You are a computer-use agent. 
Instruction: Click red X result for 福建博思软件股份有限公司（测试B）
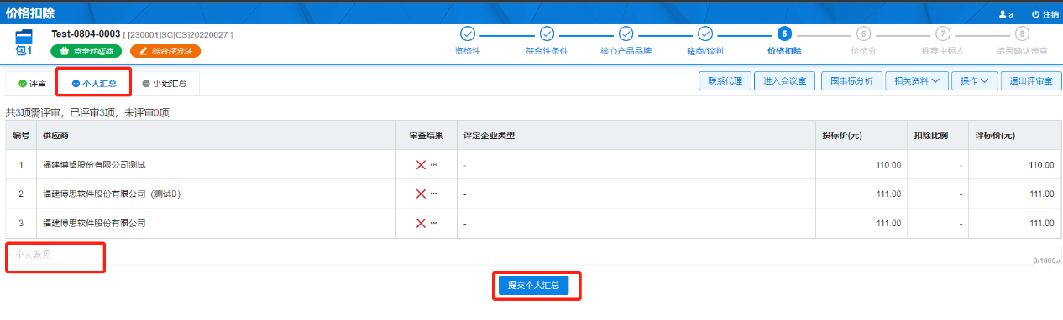click(421, 194)
